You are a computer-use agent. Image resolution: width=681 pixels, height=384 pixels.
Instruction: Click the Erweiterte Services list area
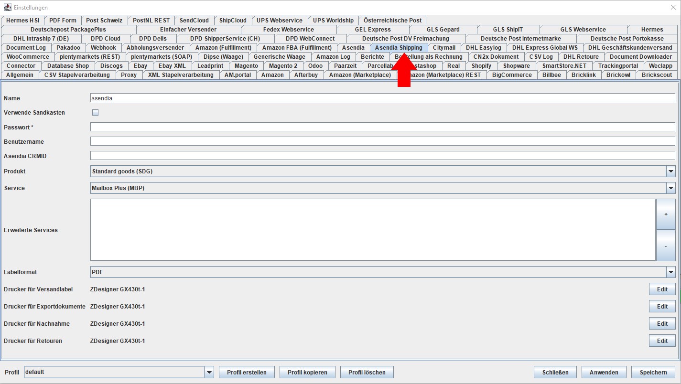pyautogui.click(x=373, y=230)
